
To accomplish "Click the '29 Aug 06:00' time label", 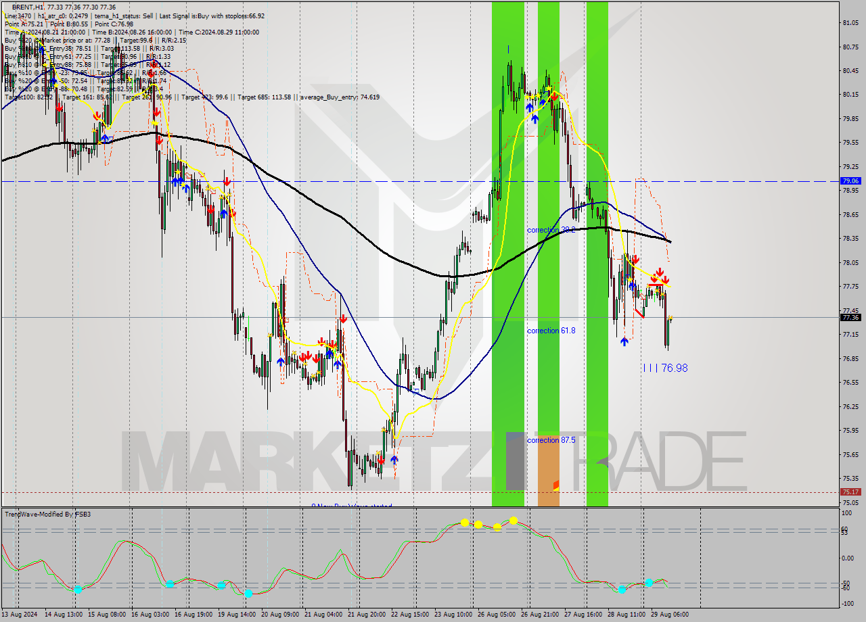I will (670, 615).
